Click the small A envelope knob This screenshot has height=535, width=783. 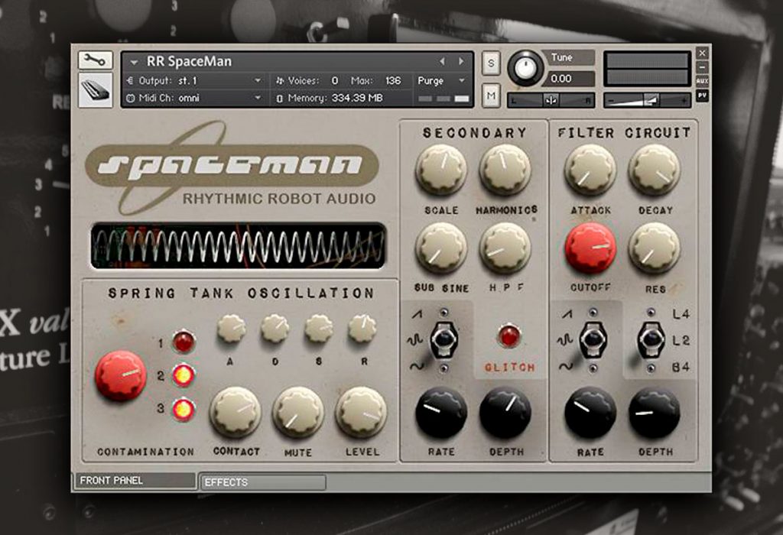click(231, 329)
